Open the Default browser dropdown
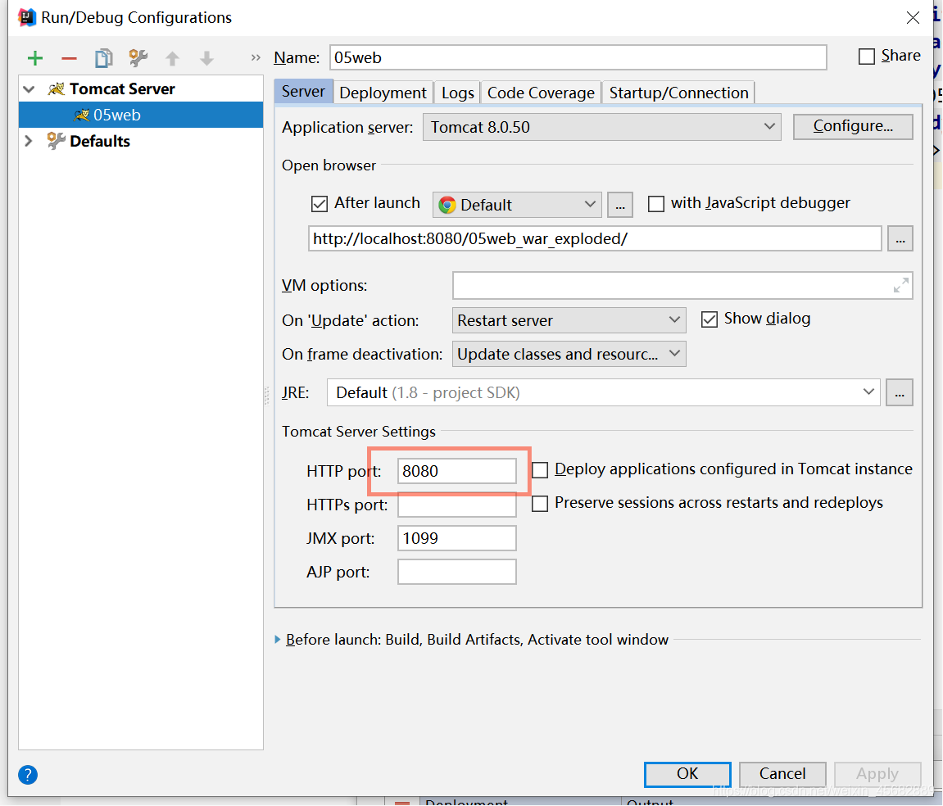Screen dimensions: 943x806 pyautogui.click(x=517, y=205)
